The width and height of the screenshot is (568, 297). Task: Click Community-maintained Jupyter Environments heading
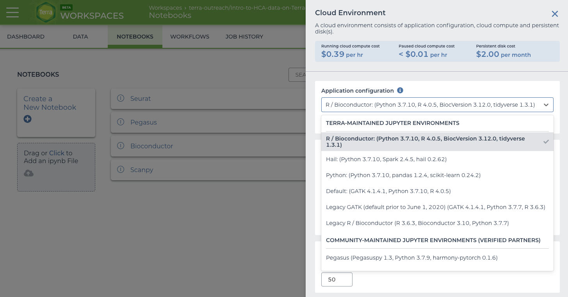pos(433,240)
